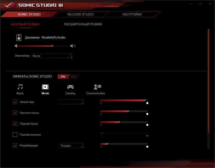Set Реверберация to minimum with small circle
The image size is (215, 168).
point(101,147)
